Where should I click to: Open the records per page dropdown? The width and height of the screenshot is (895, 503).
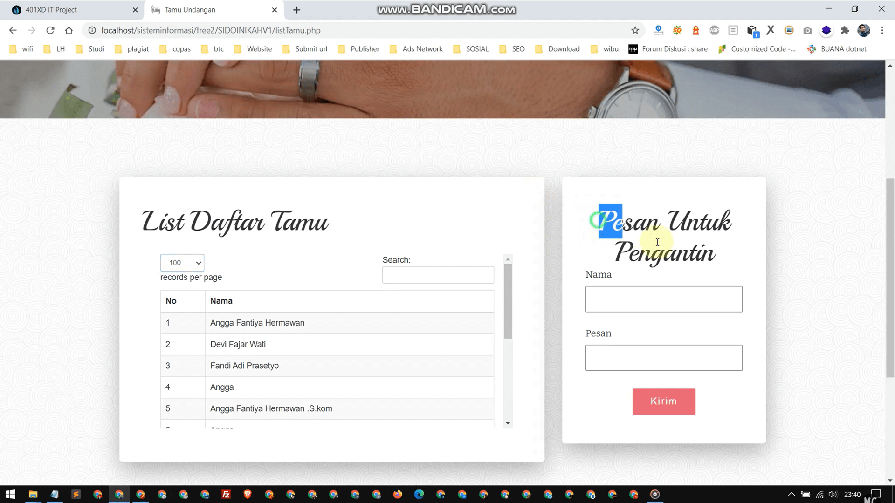click(x=182, y=262)
